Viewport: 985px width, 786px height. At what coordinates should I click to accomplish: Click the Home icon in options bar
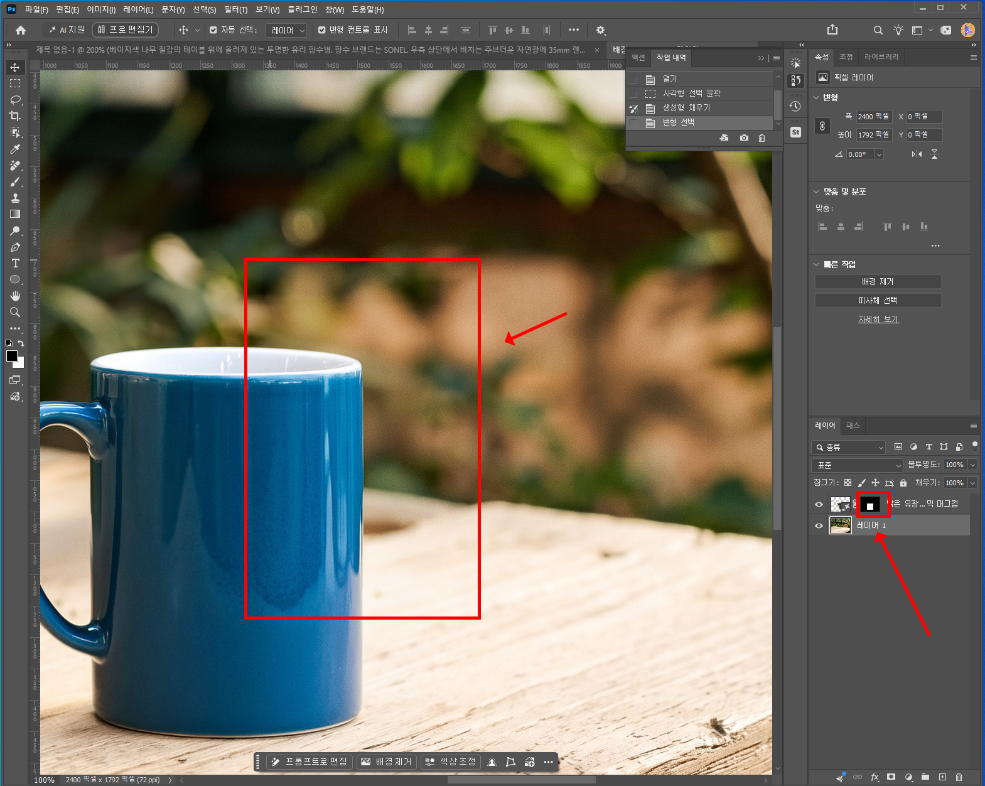21,30
